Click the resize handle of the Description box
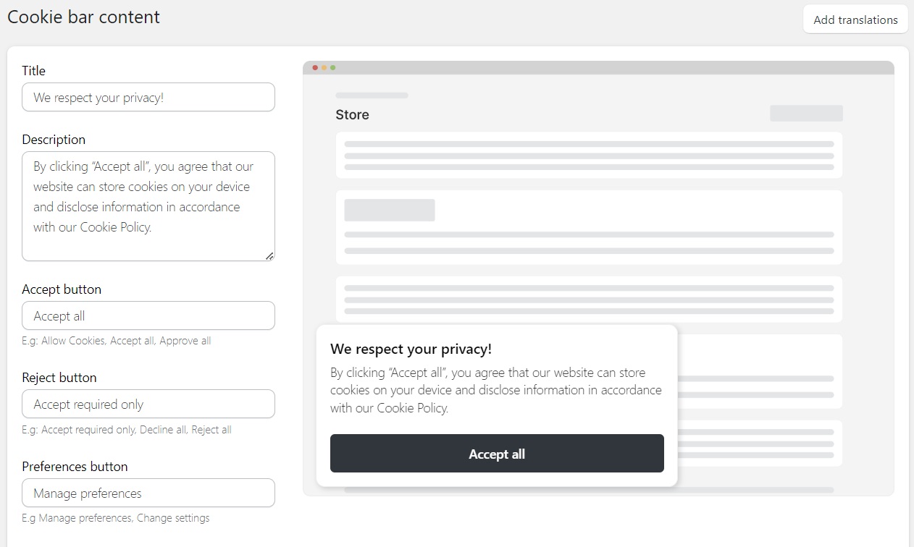Viewport: 914px width, 547px height. [270, 255]
